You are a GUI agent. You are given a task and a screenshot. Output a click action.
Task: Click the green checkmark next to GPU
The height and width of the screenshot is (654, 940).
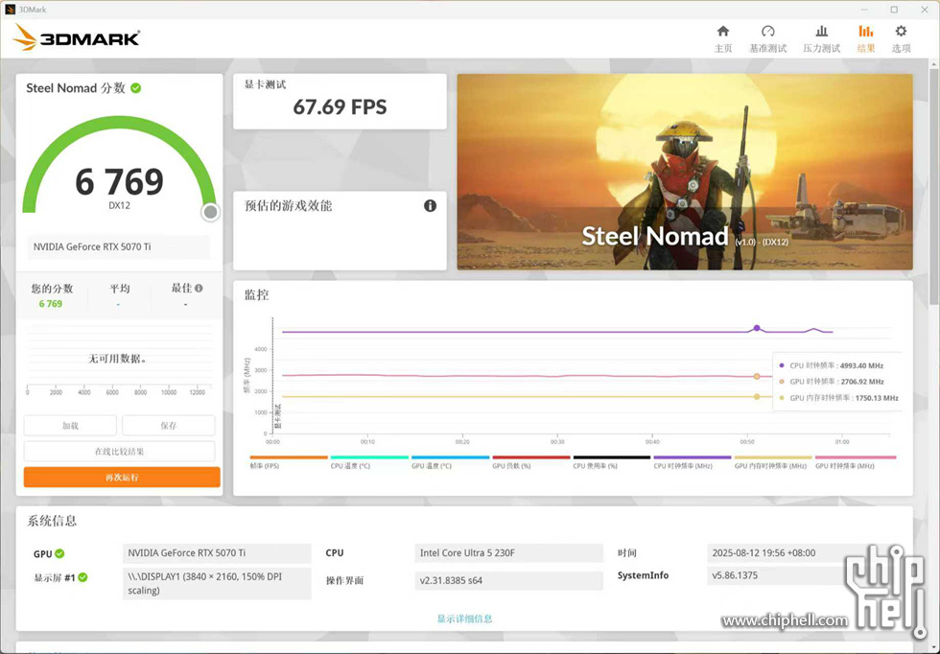(x=59, y=553)
